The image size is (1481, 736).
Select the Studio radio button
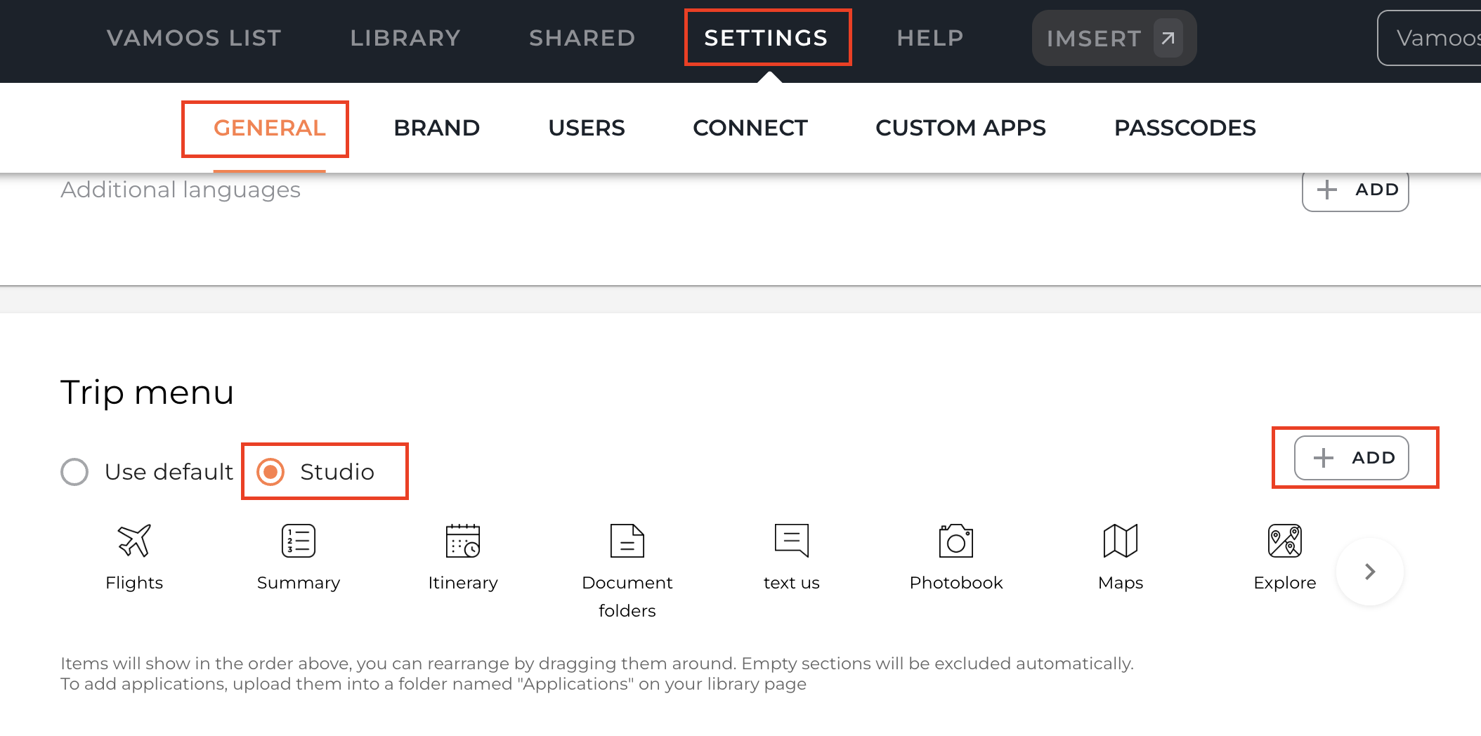270,472
